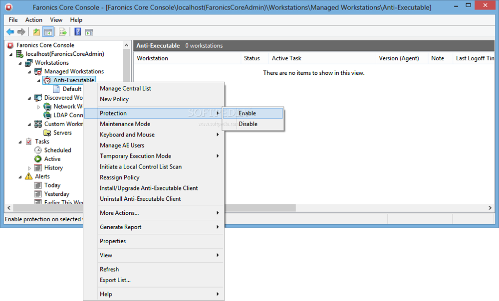Choose Manage AE Users
Screen dimensions: 499x301
coord(154,145)
